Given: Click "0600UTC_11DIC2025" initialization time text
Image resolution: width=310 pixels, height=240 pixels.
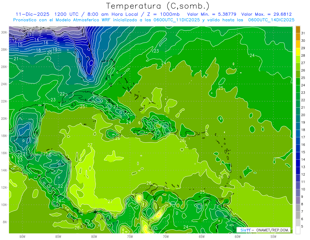Looking at the screenshot, I should pos(176,20).
